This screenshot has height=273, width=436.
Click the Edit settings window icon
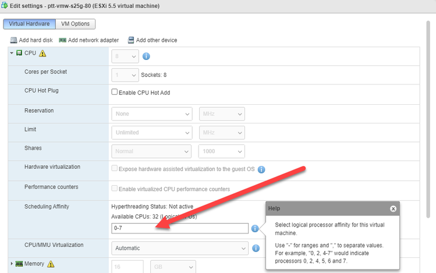tap(5, 5)
